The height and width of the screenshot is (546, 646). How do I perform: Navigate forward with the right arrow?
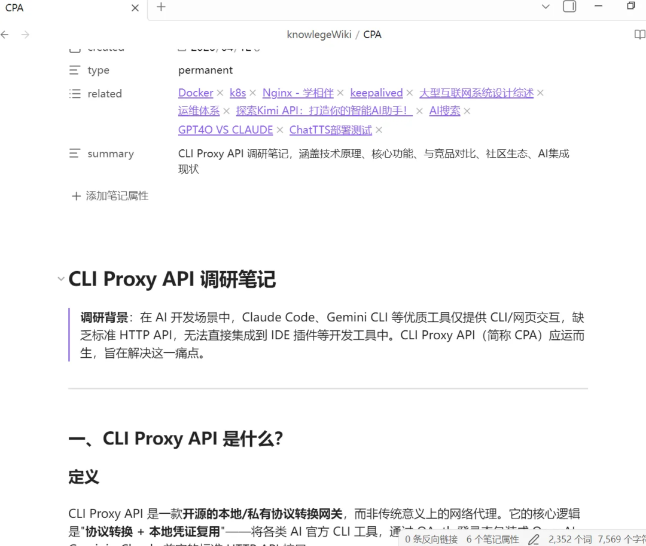pos(25,35)
